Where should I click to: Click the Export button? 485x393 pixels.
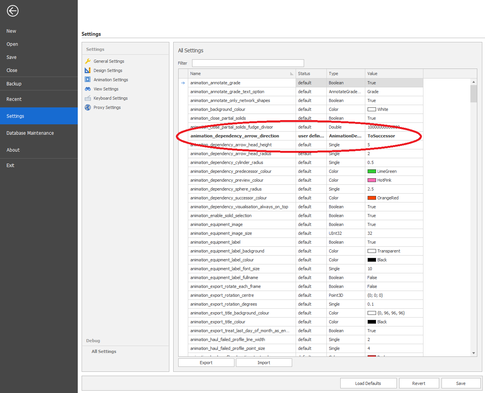click(206, 363)
